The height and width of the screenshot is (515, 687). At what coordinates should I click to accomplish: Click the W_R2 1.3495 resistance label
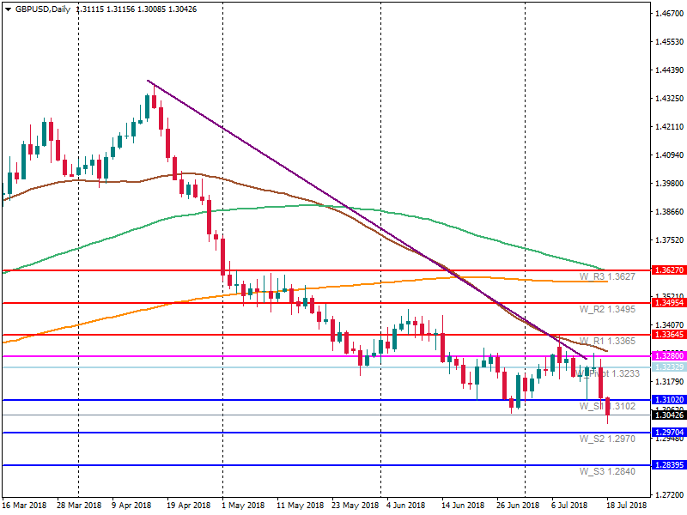[606, 309]
